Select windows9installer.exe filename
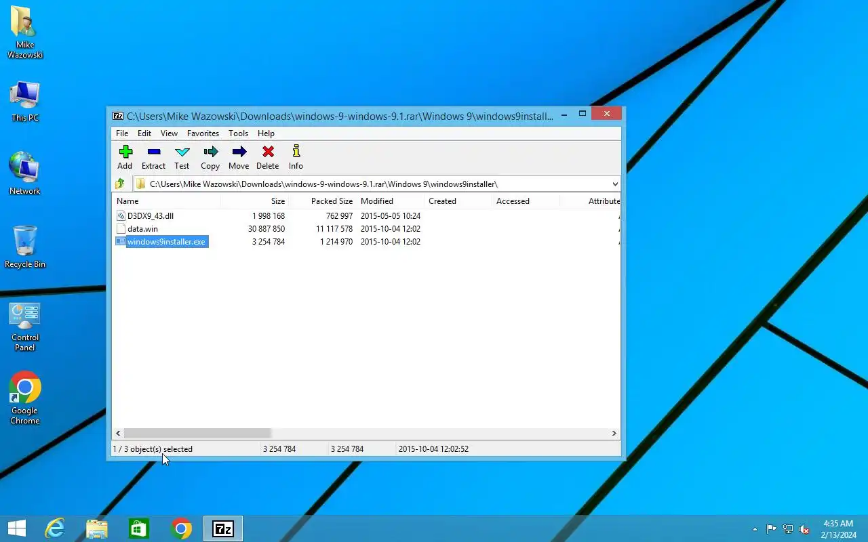 point(166,242)
